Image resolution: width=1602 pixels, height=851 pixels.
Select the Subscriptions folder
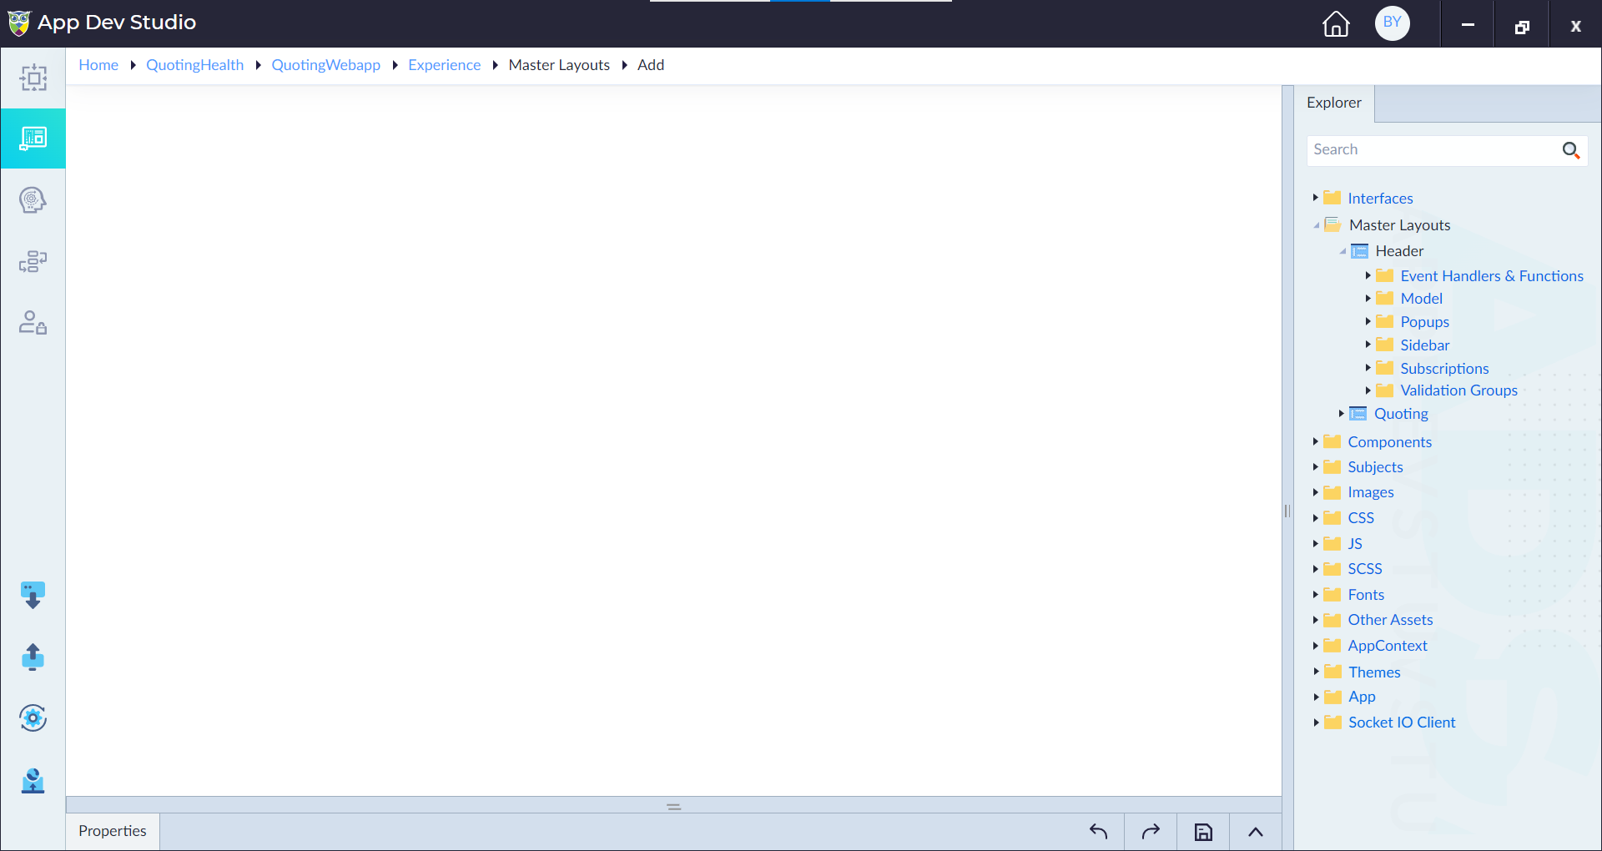tap(1444, 369)
